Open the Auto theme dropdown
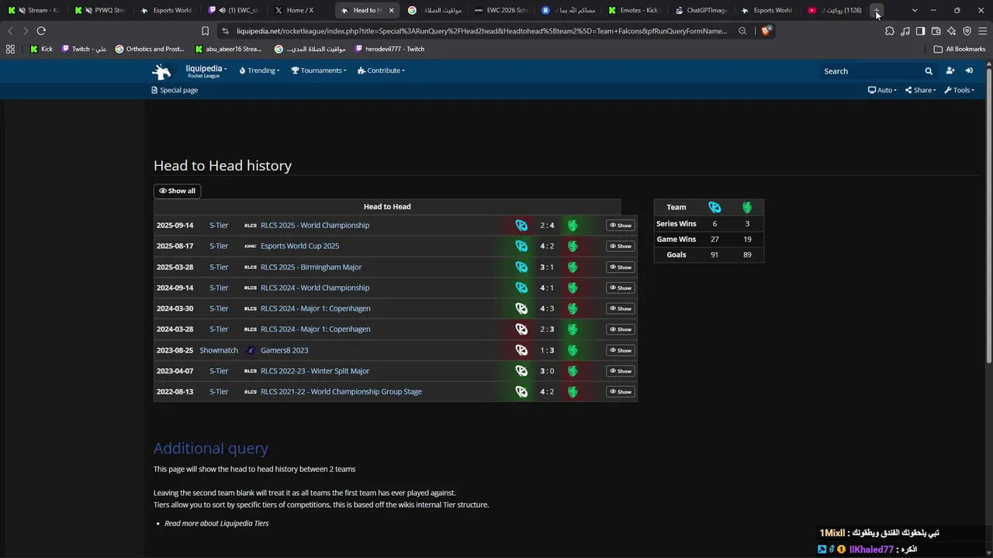 (x=882, y=90)
